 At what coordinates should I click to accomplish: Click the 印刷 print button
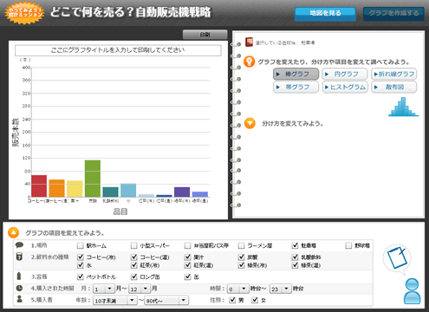pyautogui.click(x=205, y=35)
